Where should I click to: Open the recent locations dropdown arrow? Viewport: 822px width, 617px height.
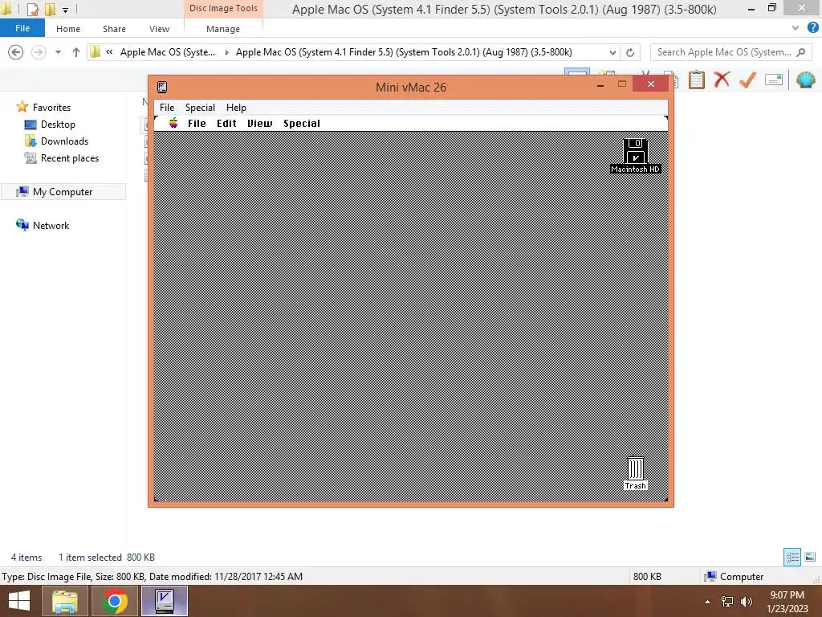[x=58, y=52]
